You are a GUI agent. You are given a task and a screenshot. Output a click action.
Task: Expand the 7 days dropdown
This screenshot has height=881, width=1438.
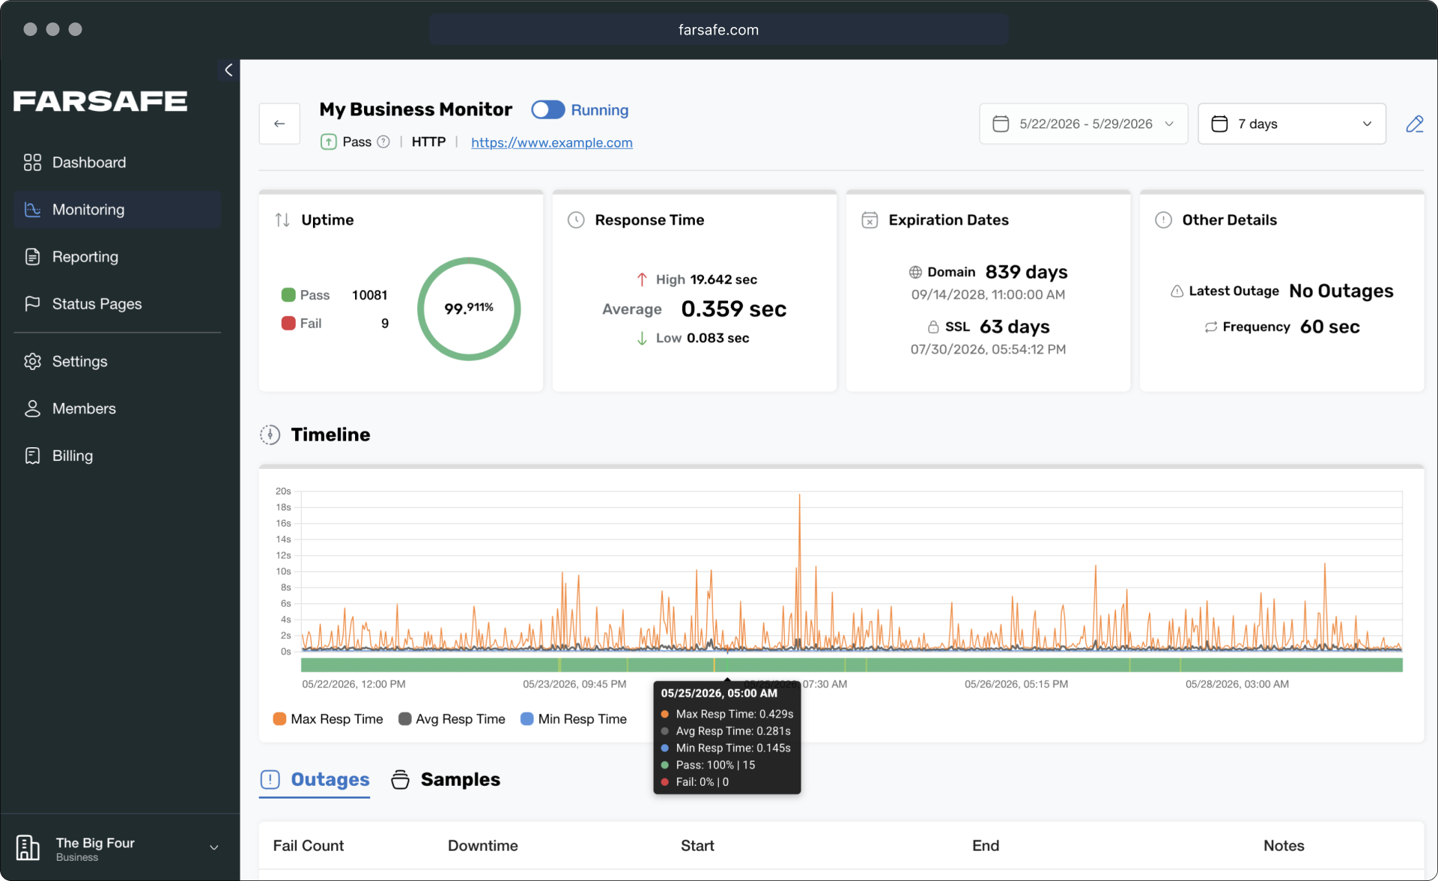[x=1292, y=124]
